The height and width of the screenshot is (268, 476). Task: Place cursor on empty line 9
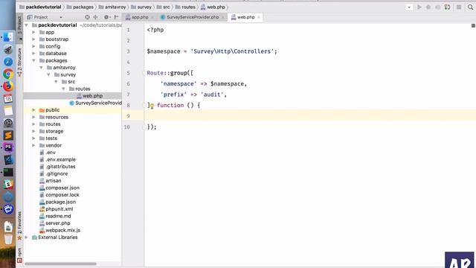(x=309, y=116)
